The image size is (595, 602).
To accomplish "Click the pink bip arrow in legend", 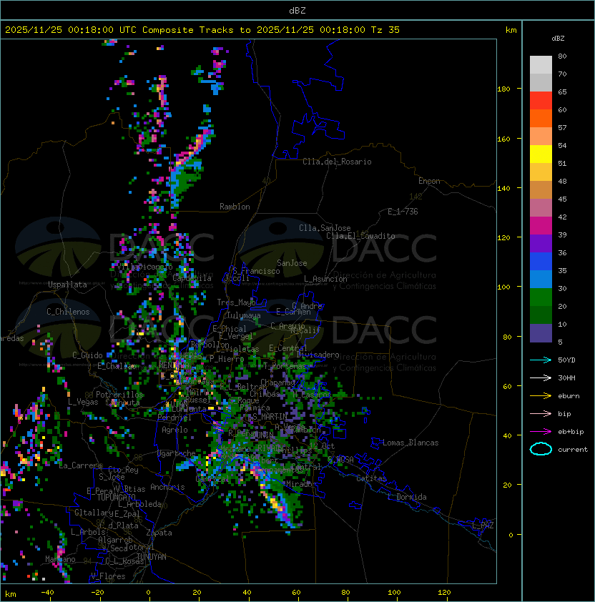I will click(541, 414).
